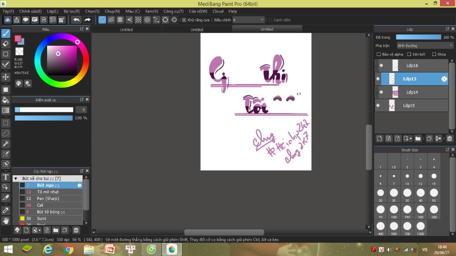Screen dimensions: 456x256
Task: Click the transparent color swatch
Action: point(19,52)
